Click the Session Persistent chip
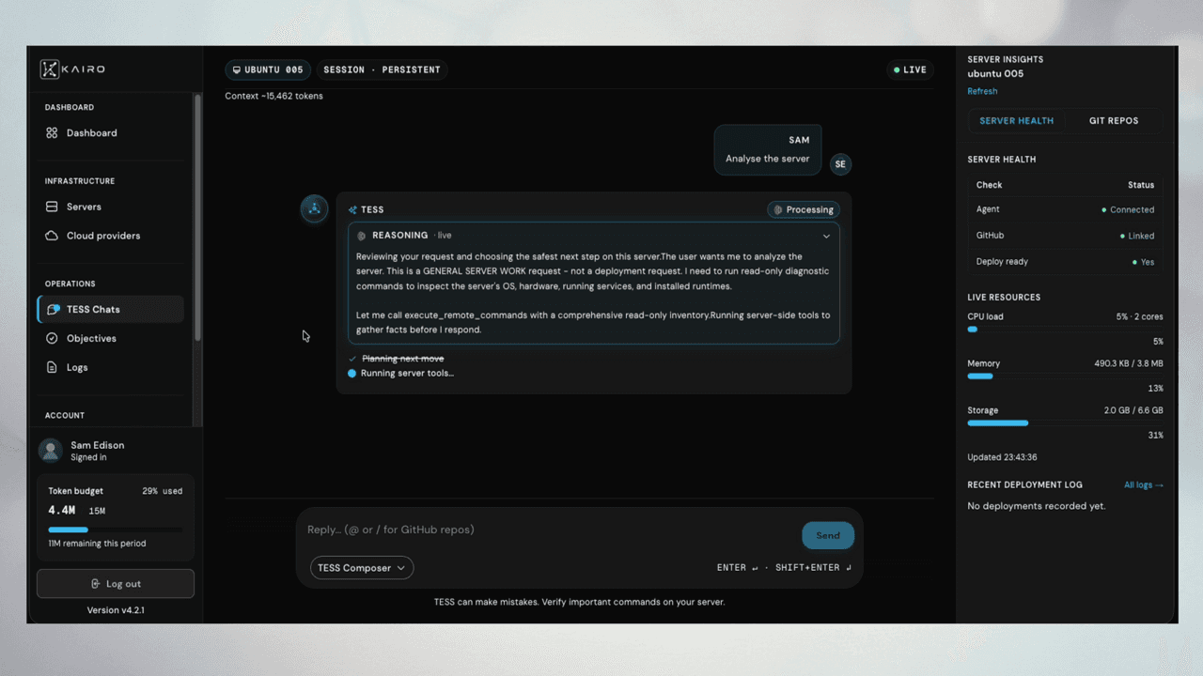The image size is (1203, 676). click(x=382, y=70)
